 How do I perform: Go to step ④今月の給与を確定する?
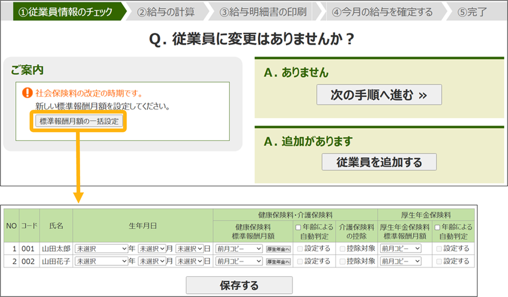pyautogui.click(x=382, y=12)
